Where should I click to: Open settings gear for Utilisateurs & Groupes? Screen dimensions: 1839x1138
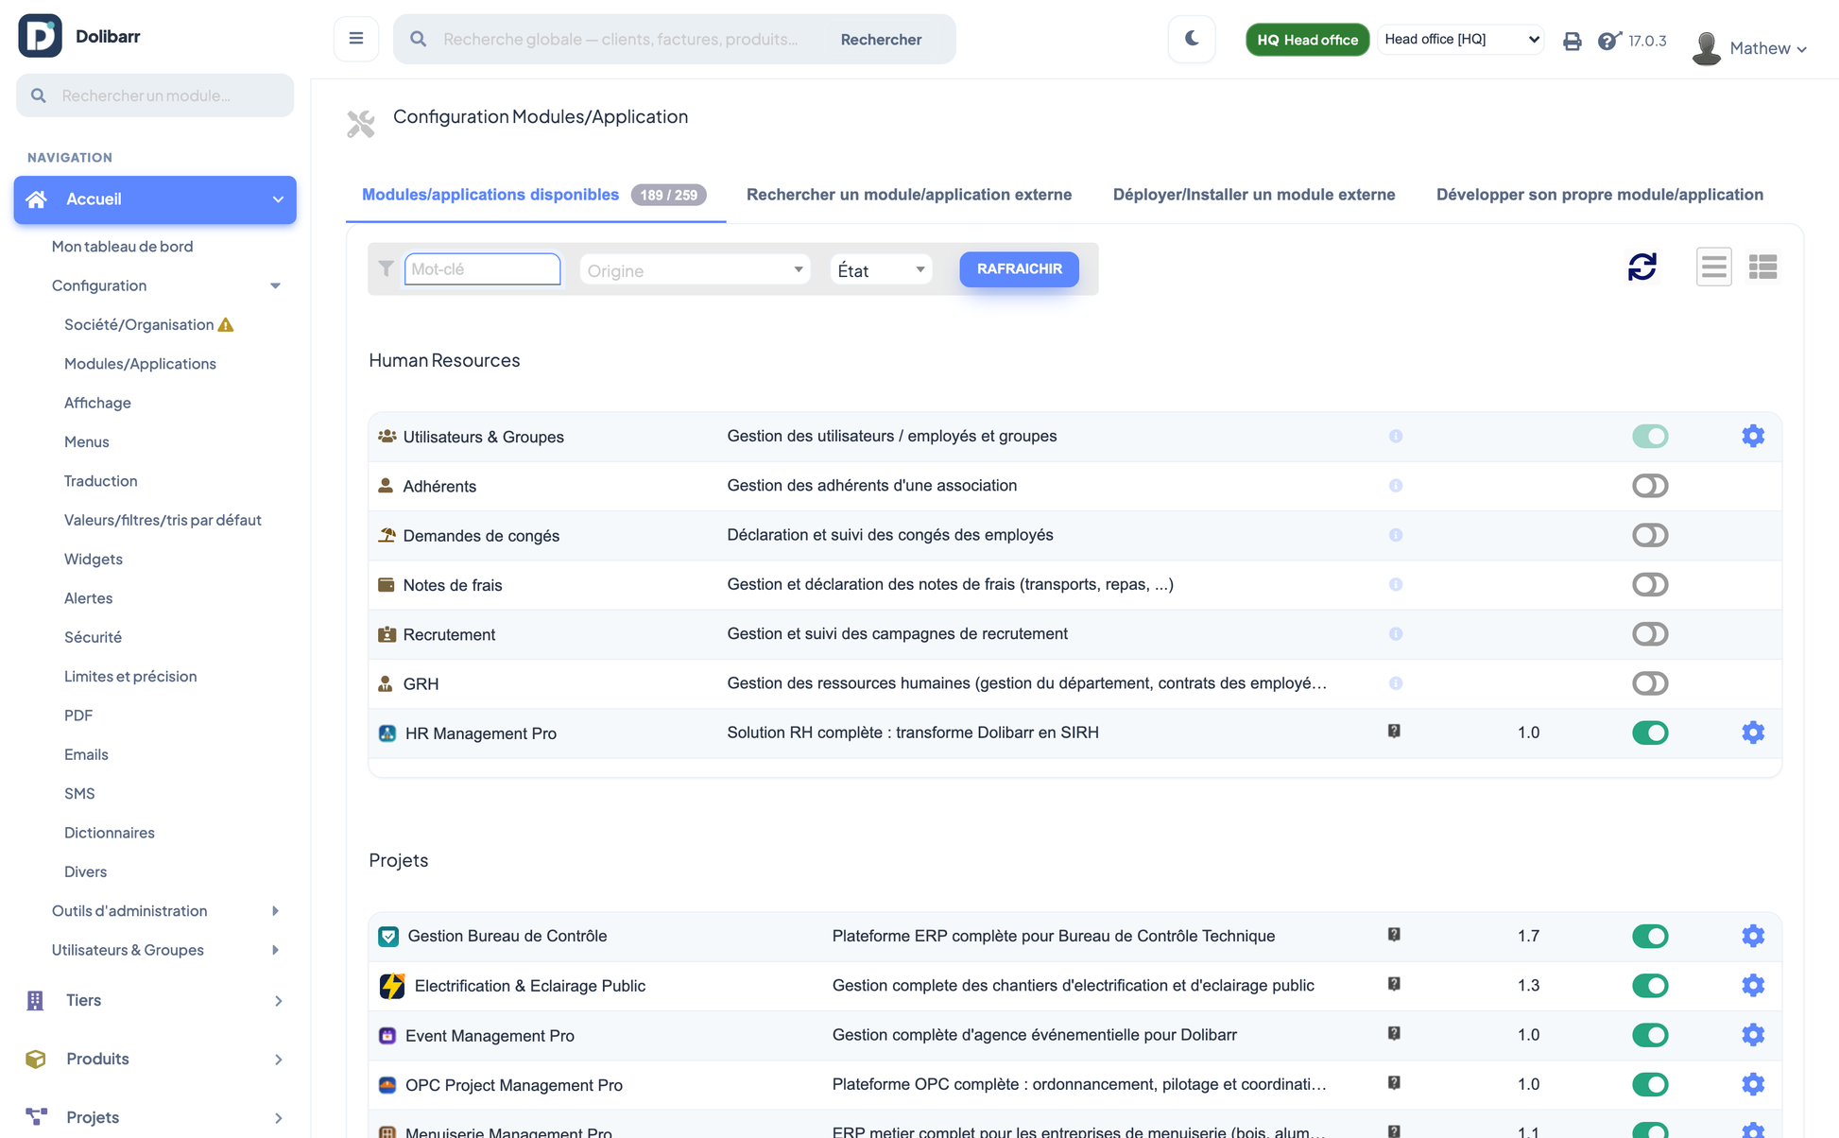tap(1753, 436)
